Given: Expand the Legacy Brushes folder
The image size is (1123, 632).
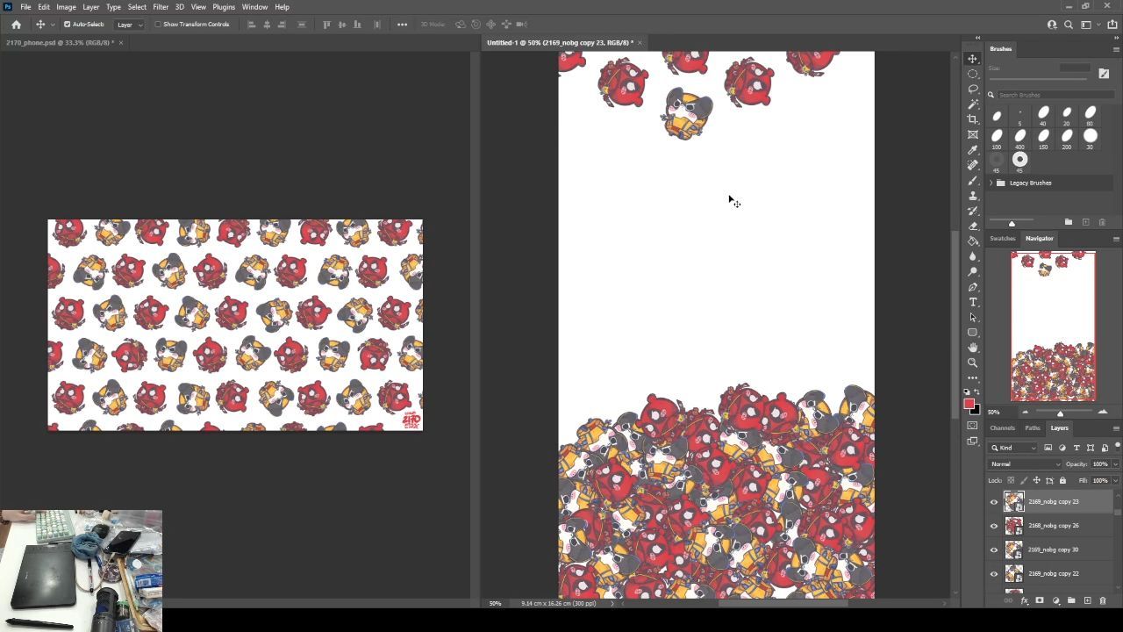Looking at the screenshot, I should point(991,183).
